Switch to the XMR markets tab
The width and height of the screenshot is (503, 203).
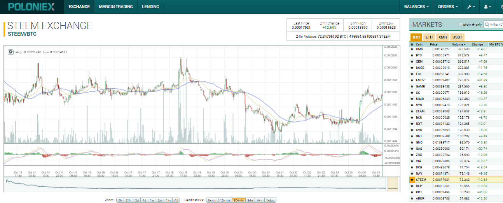(442, 37)
